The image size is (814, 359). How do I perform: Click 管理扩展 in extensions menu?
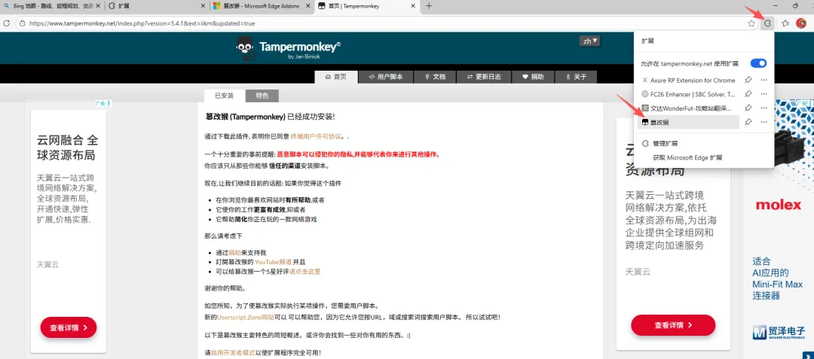(x=665, y=144)
